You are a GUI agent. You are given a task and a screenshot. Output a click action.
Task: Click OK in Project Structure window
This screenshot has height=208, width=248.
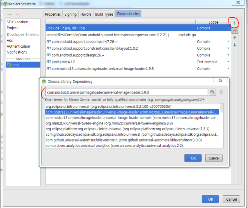click(210, 199)
